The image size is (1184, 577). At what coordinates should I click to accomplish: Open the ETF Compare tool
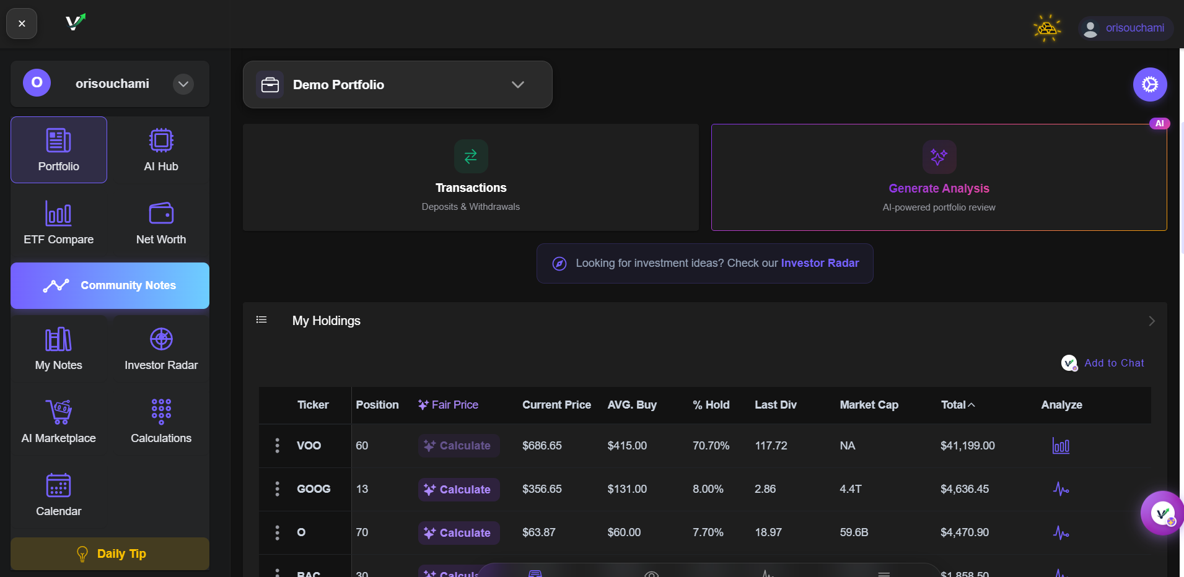pyautogui.click(x=59, y=223)
